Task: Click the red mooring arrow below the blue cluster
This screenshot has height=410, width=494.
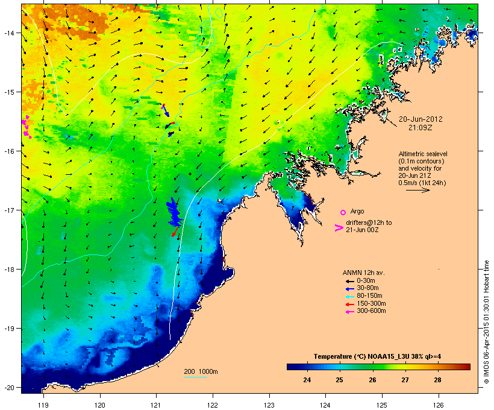Action: 175,232
